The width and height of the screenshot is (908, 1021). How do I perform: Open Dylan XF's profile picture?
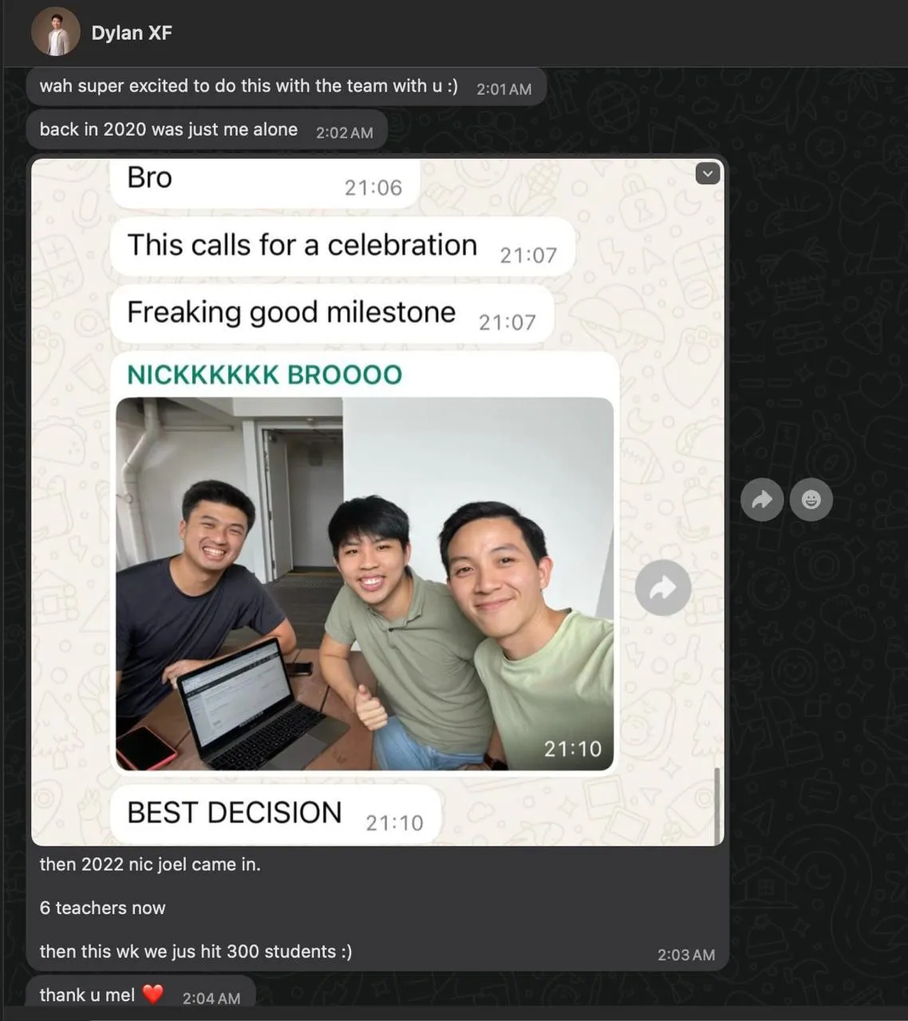56,32
